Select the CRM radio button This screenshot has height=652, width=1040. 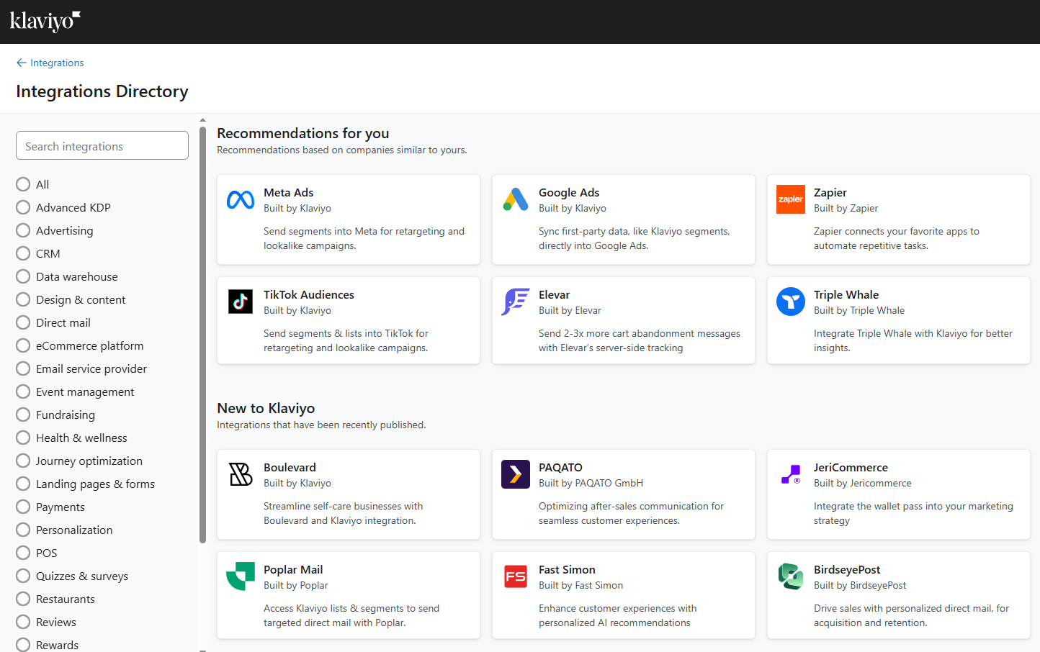pyautogui.click(x=23, y=253)
